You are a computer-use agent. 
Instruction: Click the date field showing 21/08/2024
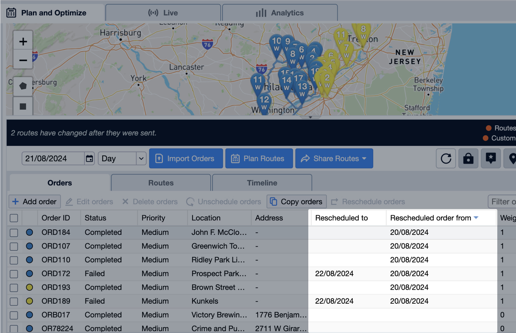click(x=53, y=158)
